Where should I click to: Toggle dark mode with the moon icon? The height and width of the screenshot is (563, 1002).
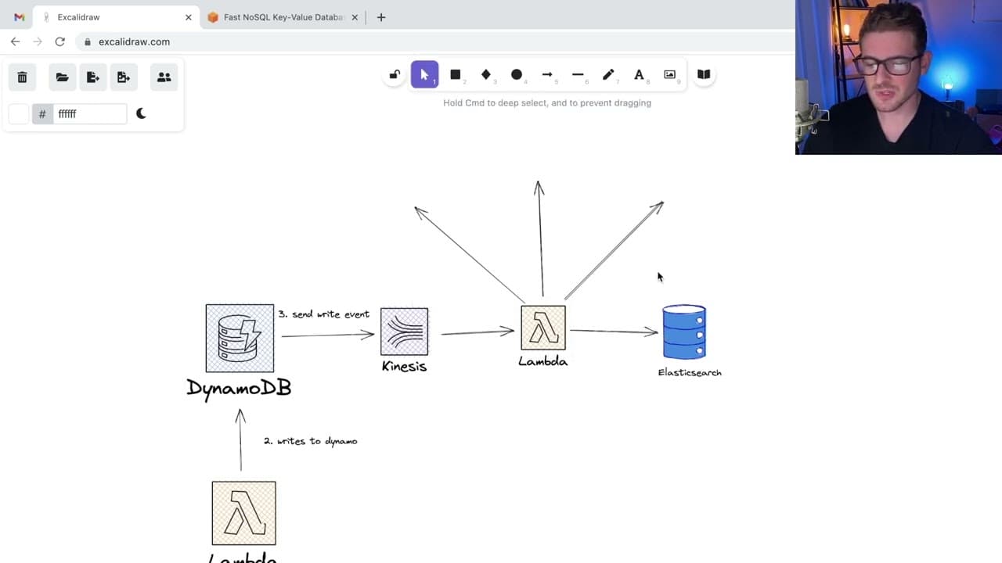click(x=141, y=113)
